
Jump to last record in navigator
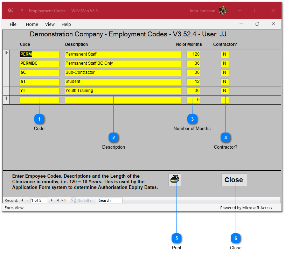coord(58,200)
